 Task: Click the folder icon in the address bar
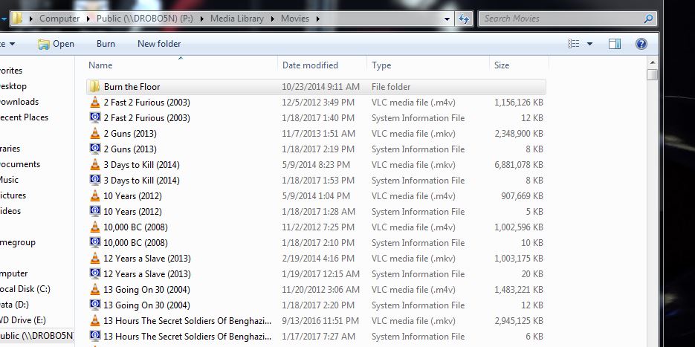[x=17, y=18]
